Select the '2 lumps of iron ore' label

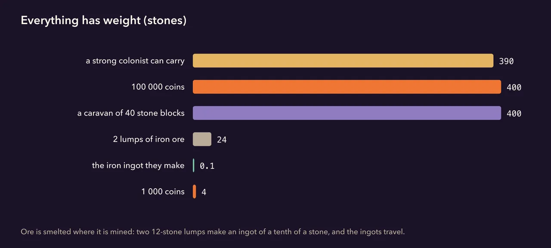(149, 139)
